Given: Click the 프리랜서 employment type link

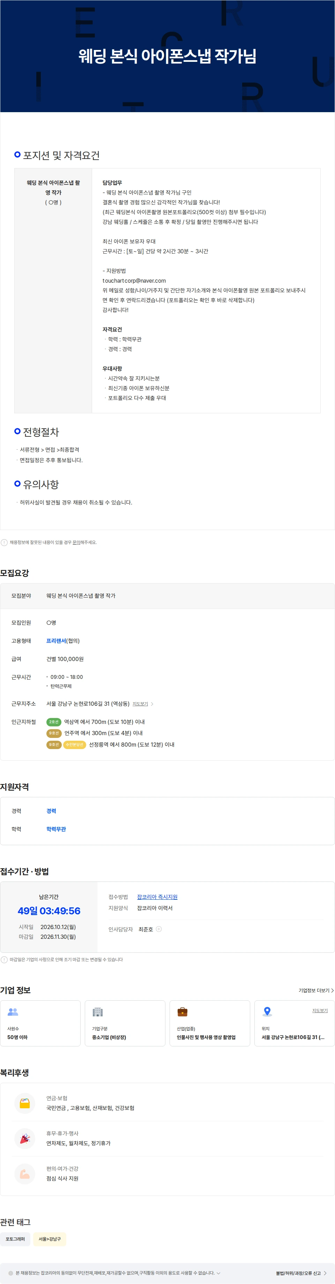Looking at the screenshot, I should click(56, 640).
